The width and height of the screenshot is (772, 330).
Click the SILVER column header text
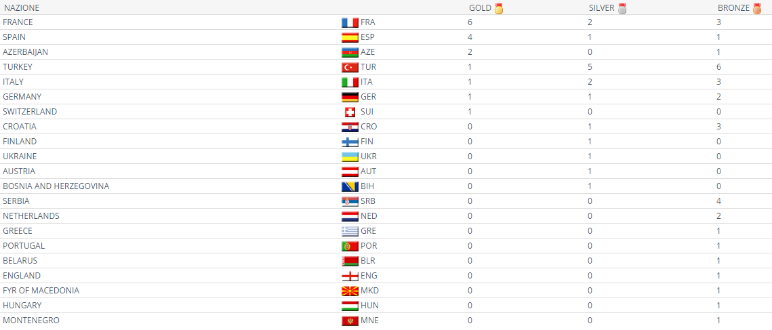coord(601,8)
